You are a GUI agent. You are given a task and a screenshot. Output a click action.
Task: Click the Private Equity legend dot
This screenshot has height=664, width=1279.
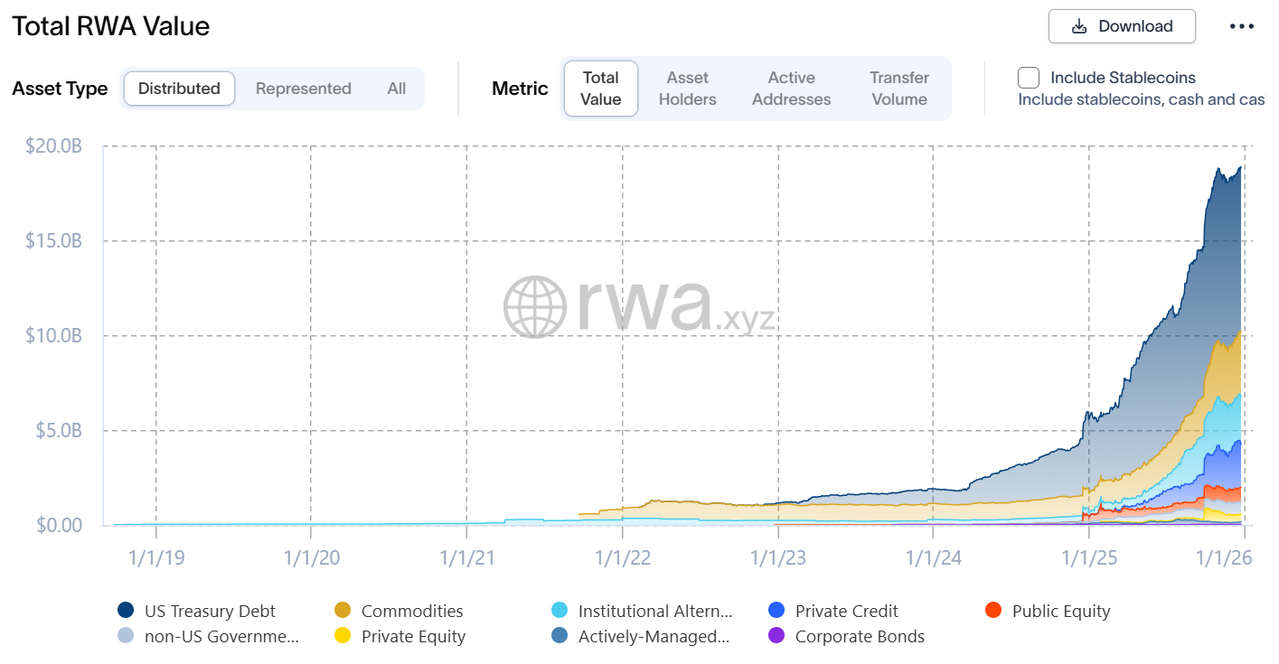343,636
